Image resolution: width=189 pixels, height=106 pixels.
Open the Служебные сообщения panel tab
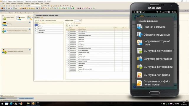click(7, 96)
